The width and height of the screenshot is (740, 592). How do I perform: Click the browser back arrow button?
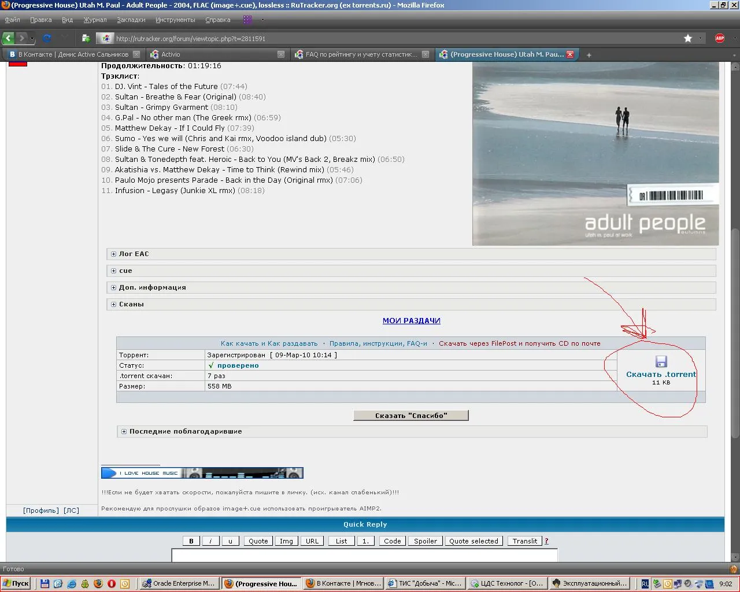point(8,38)
